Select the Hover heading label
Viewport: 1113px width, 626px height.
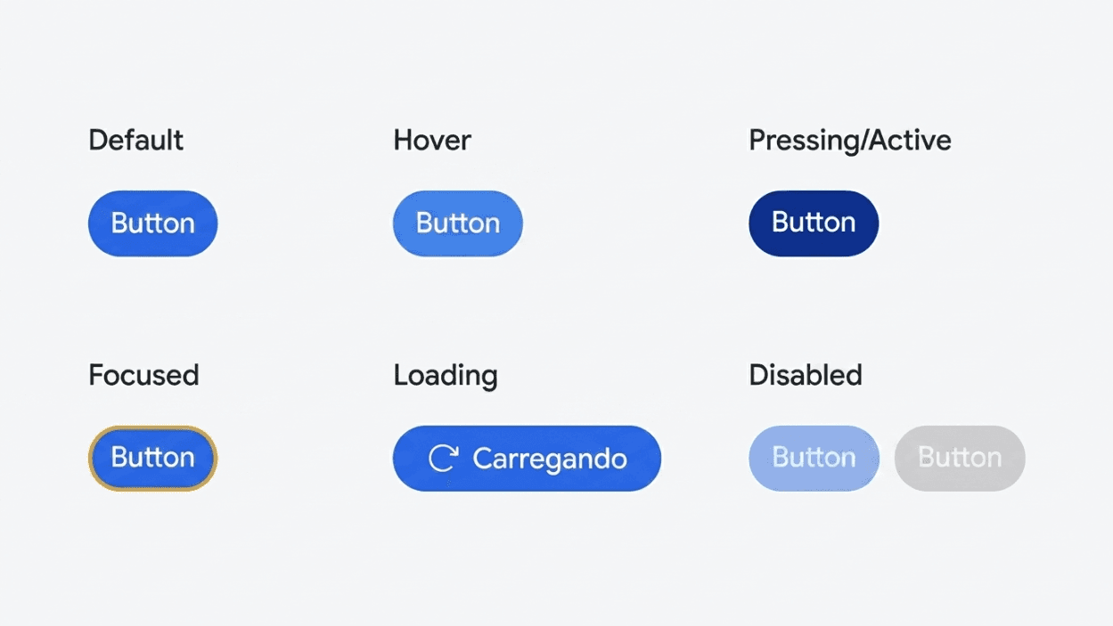click(432, 140)
